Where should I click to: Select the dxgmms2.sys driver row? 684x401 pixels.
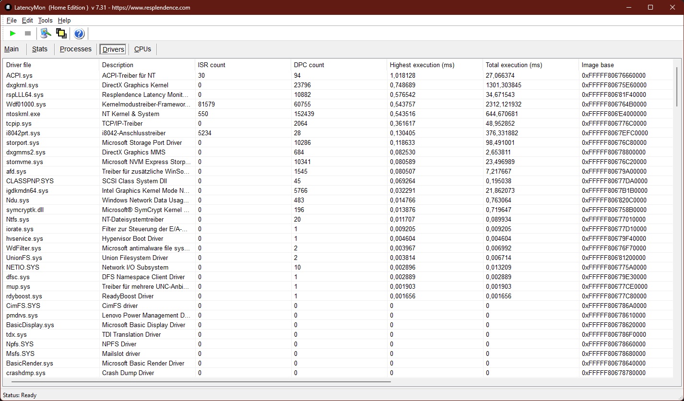(x=338, y=152)
